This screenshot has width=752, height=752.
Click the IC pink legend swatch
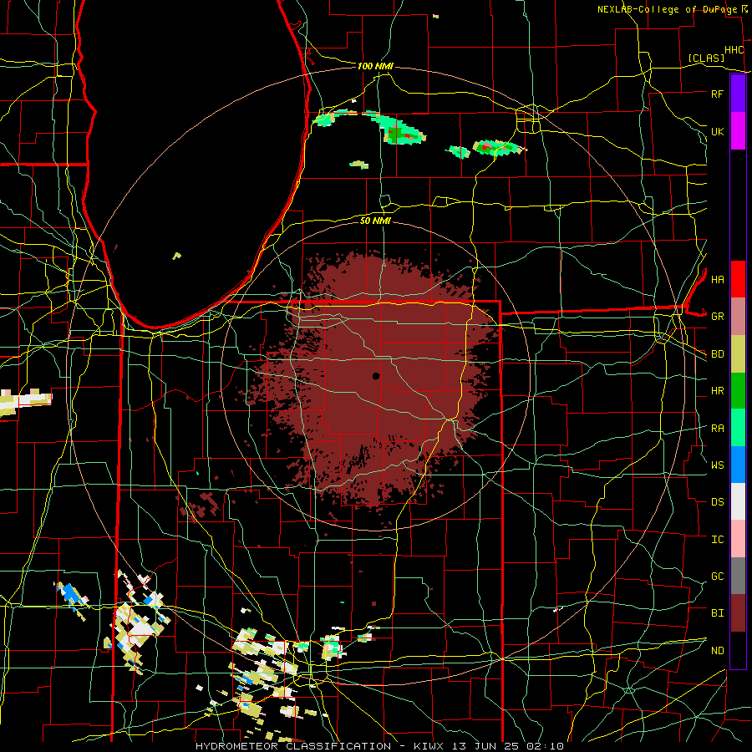738,539
